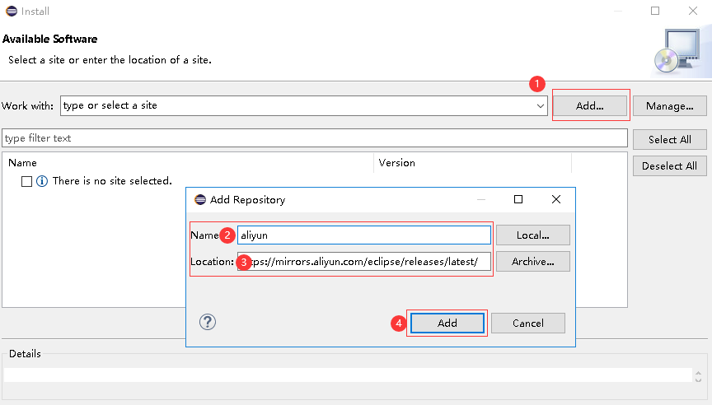Image resolution: width=712 pixels, height=405 pixels.
Task: Cancel the Add Repository dialog
Action: click(528, 323)
